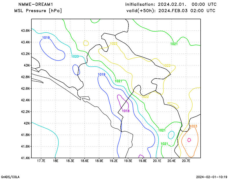The height and width of the screenshot is (179, 232).
Task: Click the 20.4E longitude label
Action: click(171, 161)
